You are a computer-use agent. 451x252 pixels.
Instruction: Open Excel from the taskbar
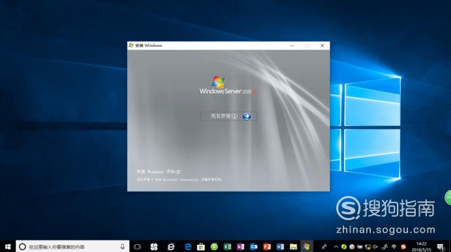click(227, 247)
